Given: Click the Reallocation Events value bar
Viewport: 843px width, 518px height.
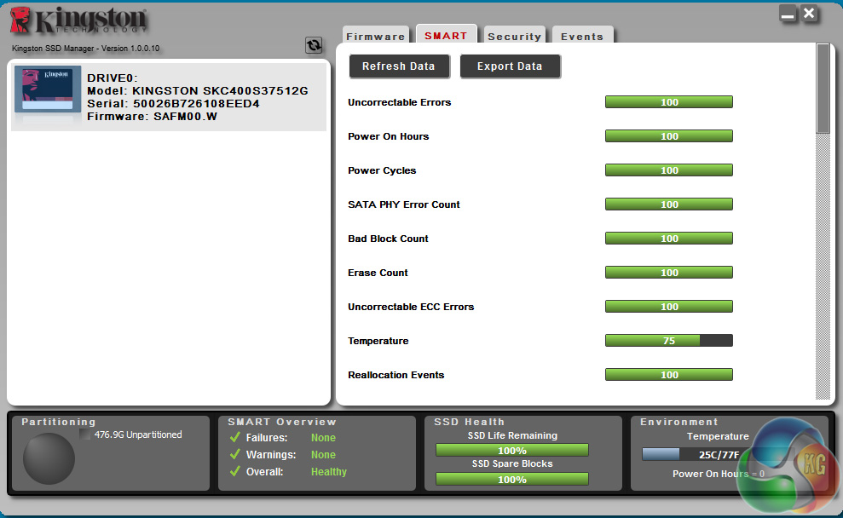Looking at the screenshot, I should coord(669,375).
